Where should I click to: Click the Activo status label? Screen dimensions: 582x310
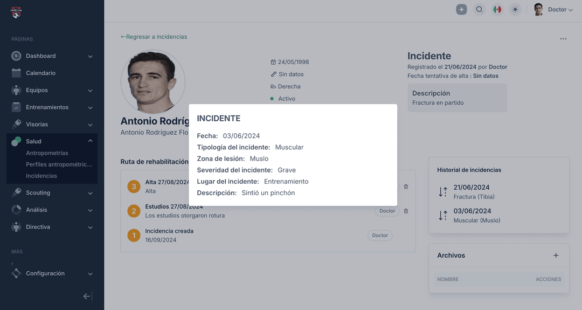point(287,99)
